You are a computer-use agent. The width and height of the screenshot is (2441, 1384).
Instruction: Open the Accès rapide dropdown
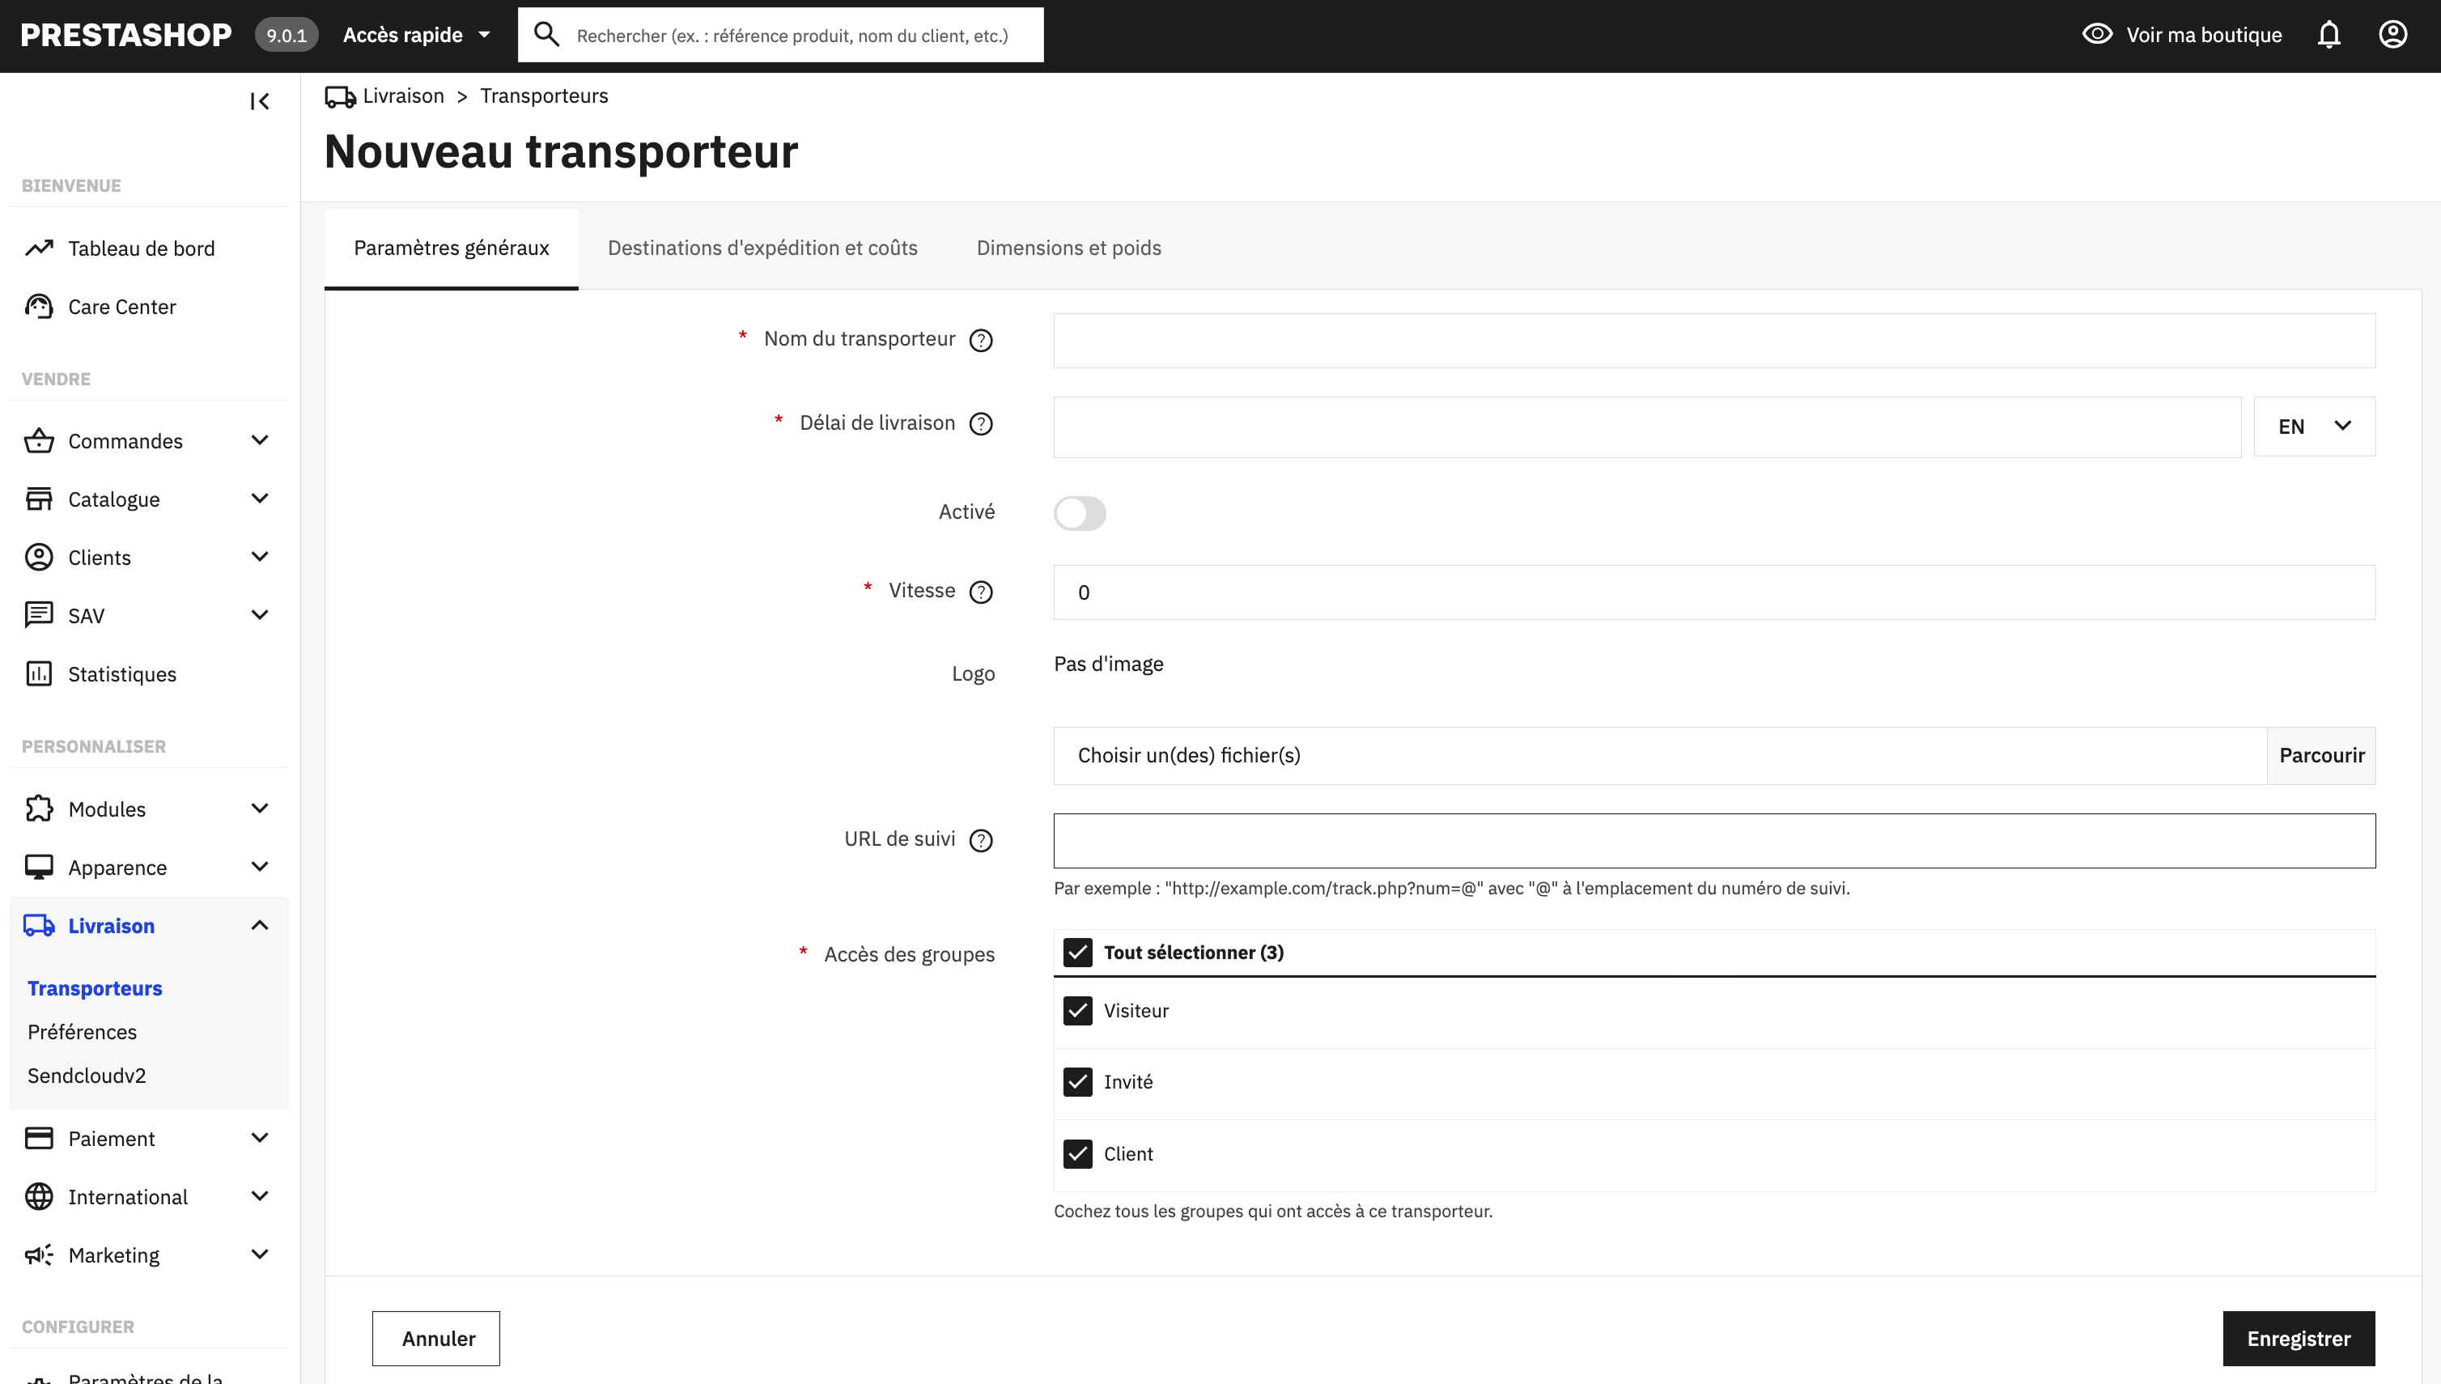coord(416,35)
